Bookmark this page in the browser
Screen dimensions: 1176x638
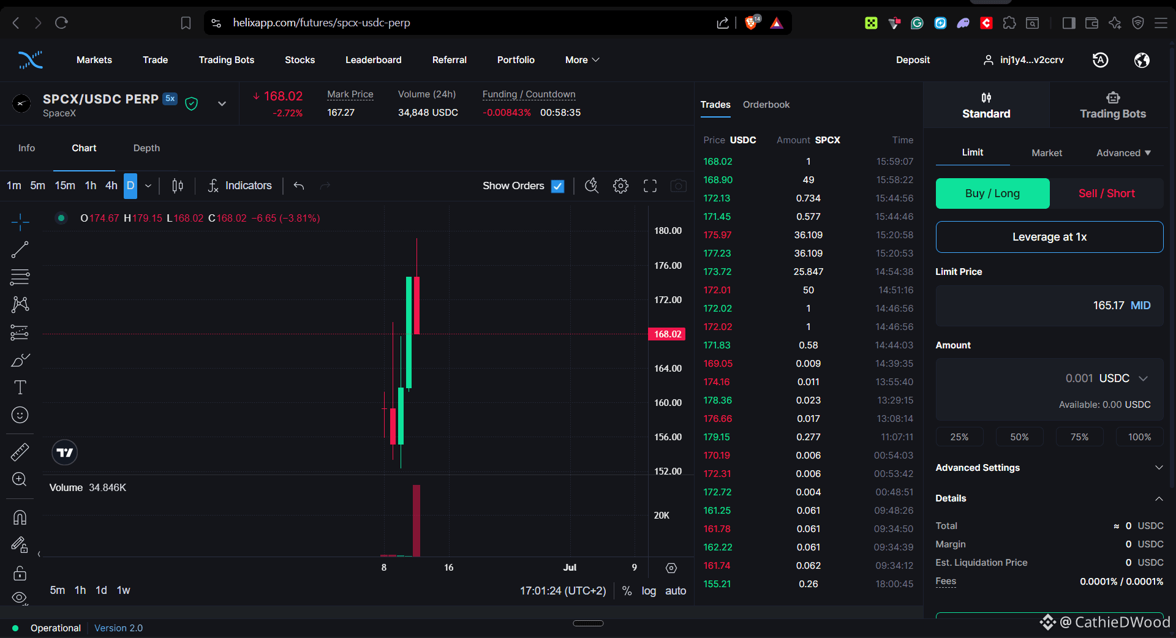pos(186,23)
